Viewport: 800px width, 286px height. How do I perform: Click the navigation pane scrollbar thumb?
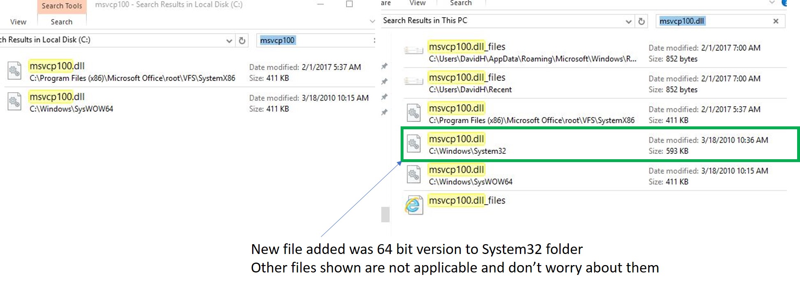click(385, 215)
